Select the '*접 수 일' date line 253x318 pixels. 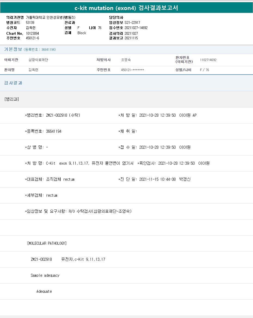(x=154, y=147)
